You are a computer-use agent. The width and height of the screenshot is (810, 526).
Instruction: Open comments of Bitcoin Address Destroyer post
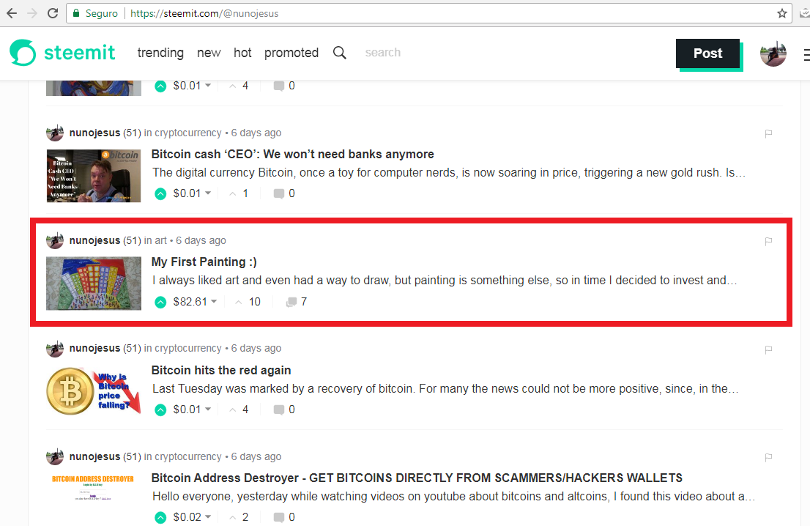point(284,517)
